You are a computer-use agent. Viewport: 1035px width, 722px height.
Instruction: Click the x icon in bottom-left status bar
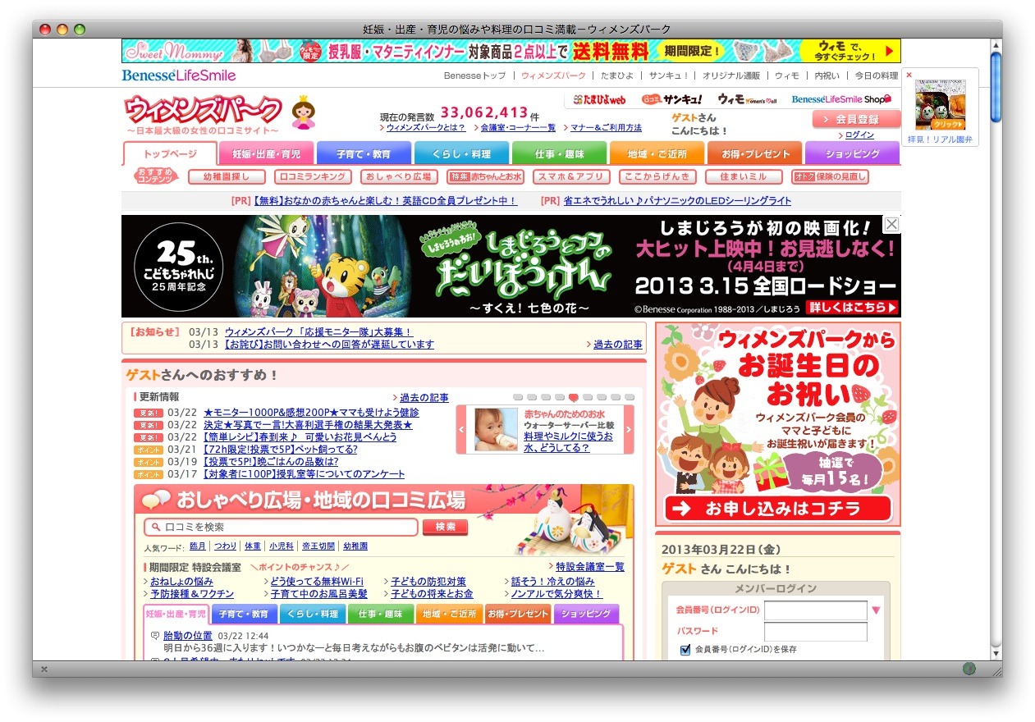point(44,669)
